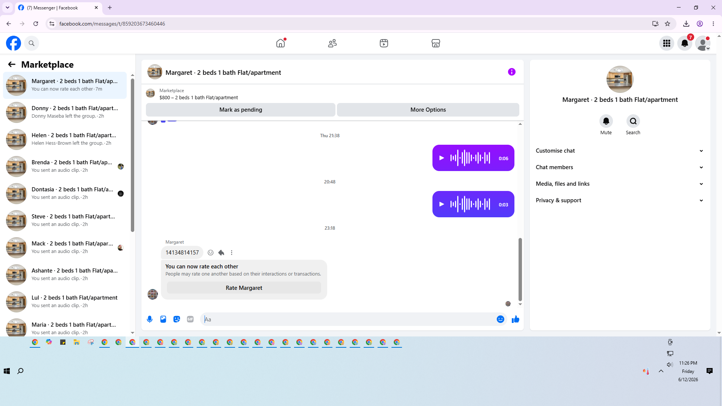
Task: Open the account profile picture menu
Action: [x=703, y=43]
